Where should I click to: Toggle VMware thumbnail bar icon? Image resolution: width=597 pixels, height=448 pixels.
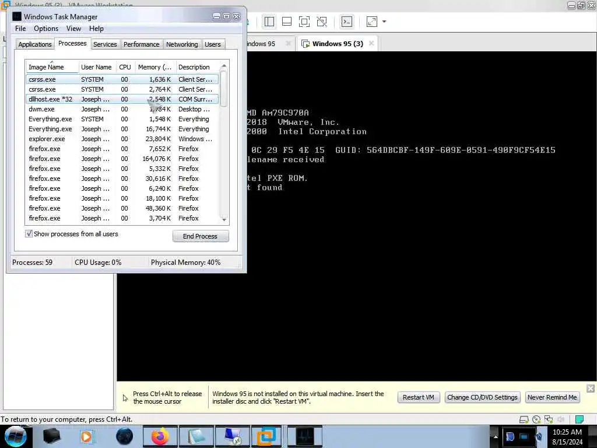point(287,22)
